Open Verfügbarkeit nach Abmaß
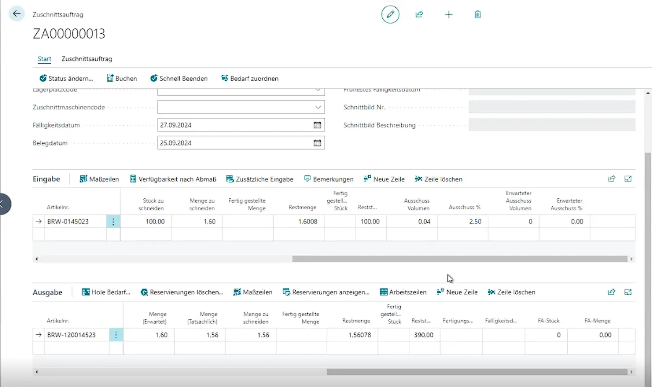The width and height of the screenshot is (652, 387). tap(173, 179)
